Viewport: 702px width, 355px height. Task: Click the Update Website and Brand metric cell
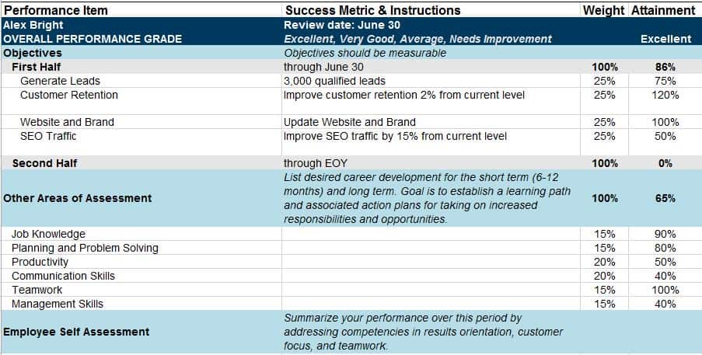(350, 122)
